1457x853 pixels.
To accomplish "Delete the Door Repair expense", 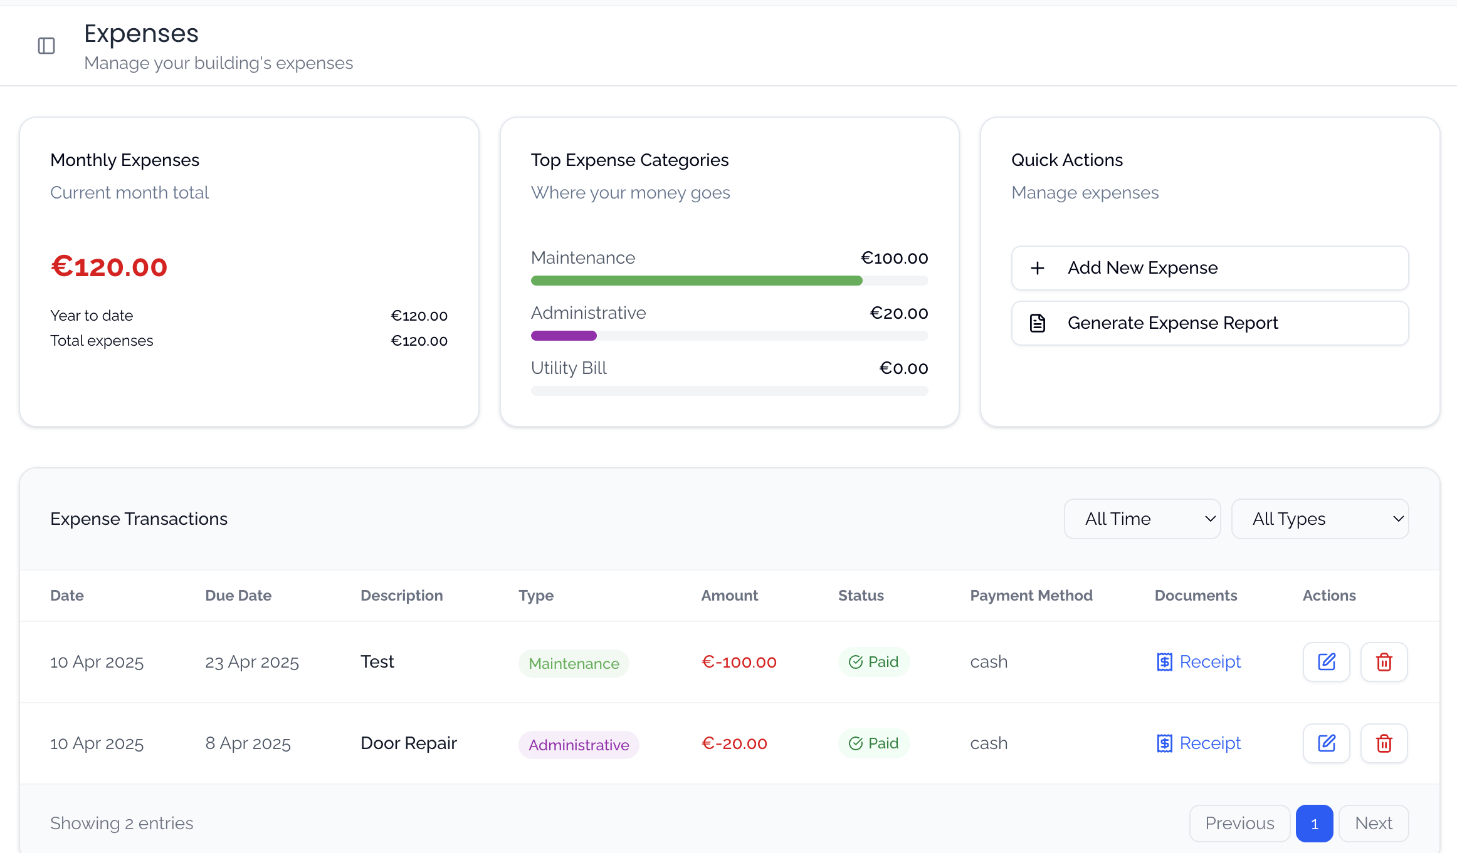I will (1384, 743).
